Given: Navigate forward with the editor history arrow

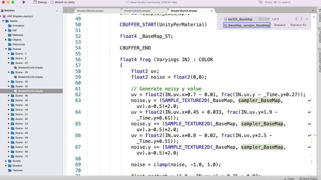Looking at the screenshot, I should point(72,10).
